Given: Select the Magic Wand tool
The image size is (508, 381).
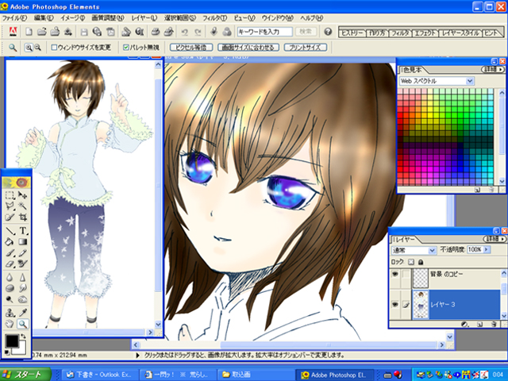Looking at the screenshot, I should [23, 206].
